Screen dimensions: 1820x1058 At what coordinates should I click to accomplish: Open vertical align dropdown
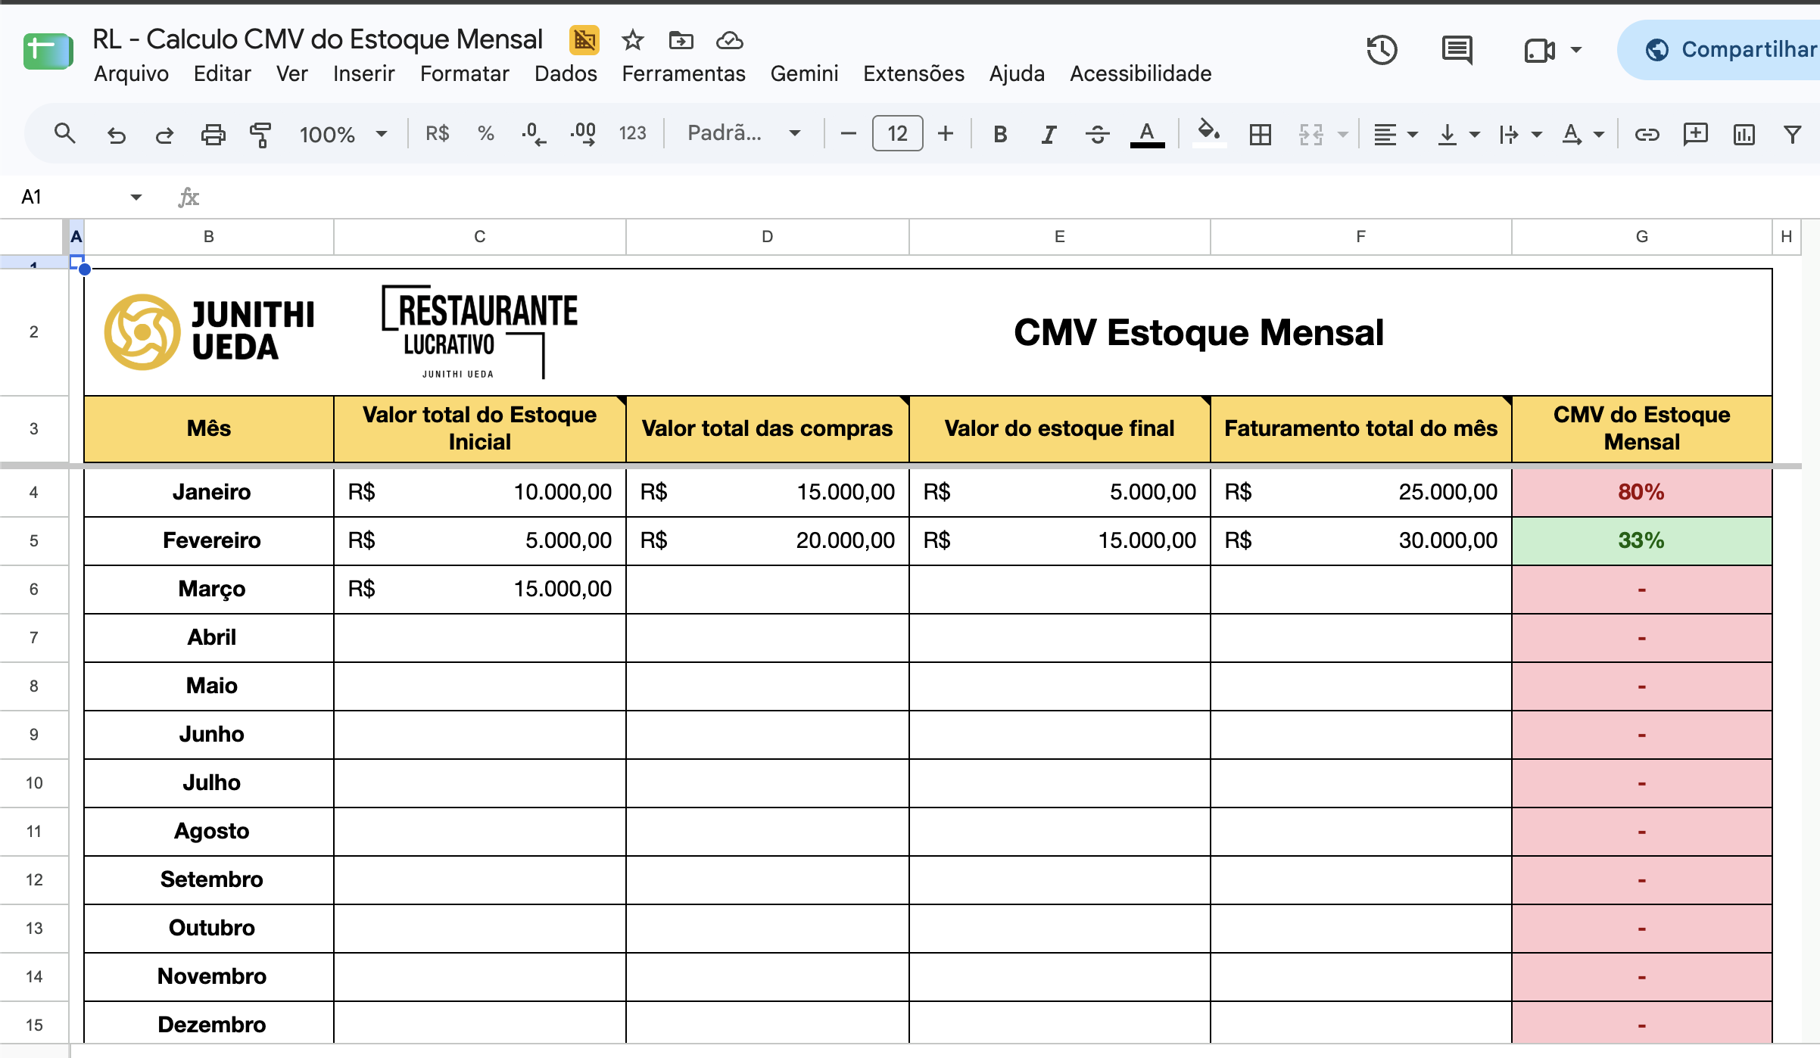point(1458,134)
